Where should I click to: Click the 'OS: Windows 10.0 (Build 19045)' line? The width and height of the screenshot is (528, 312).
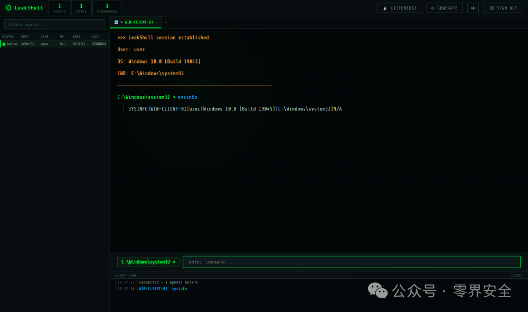159,61
